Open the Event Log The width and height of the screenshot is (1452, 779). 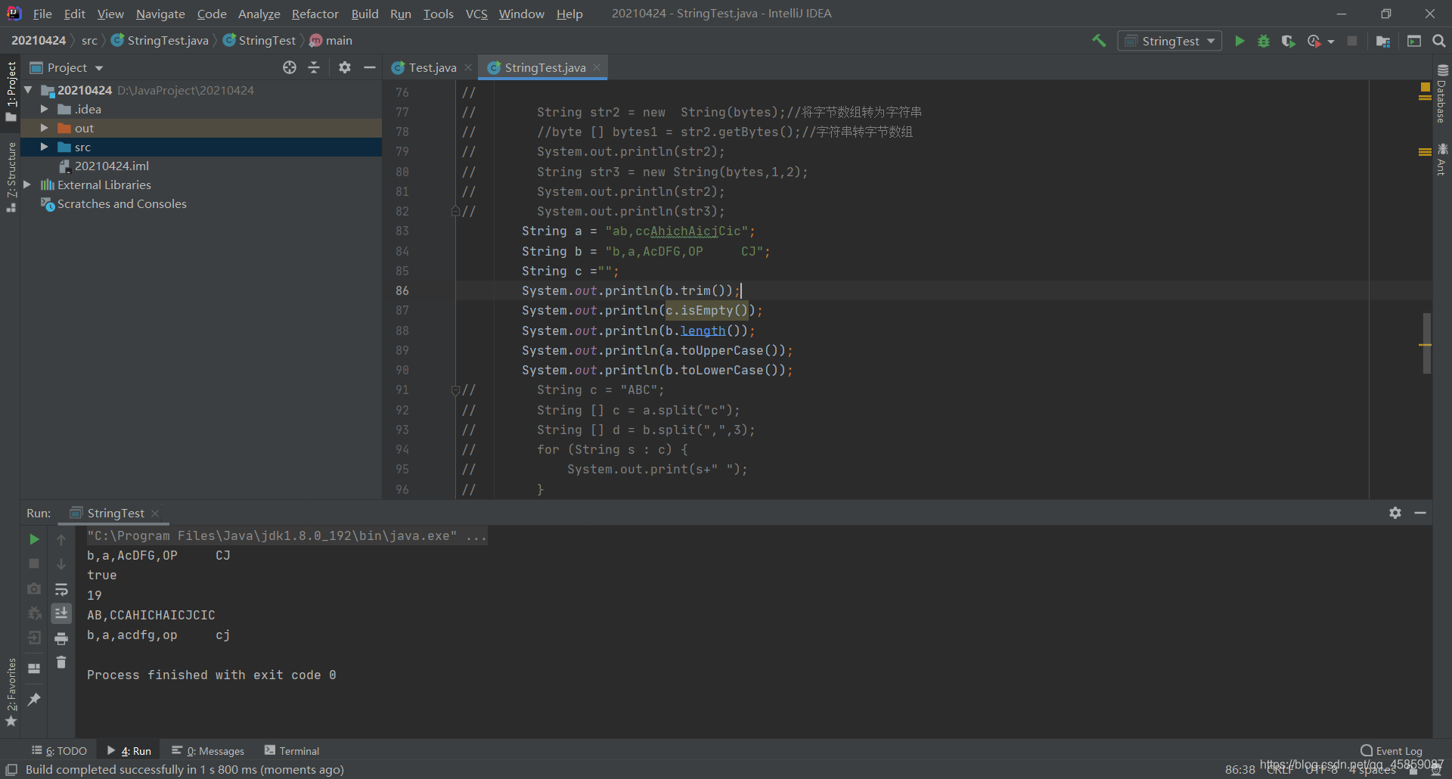[1391, 751]
